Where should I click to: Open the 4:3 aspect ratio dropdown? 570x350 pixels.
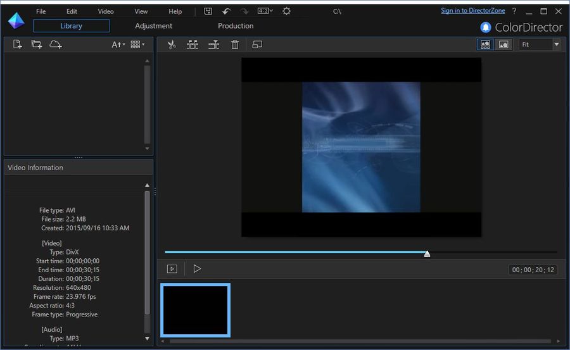click(265, 11)
